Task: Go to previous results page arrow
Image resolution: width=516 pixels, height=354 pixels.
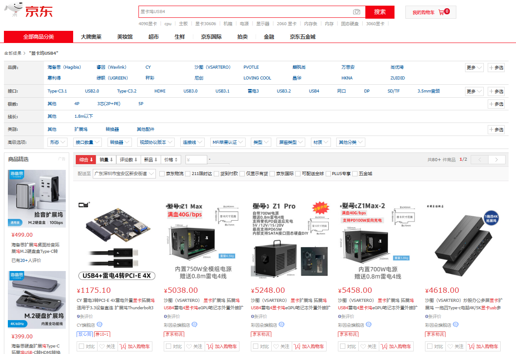Action: tap(480, 159)
